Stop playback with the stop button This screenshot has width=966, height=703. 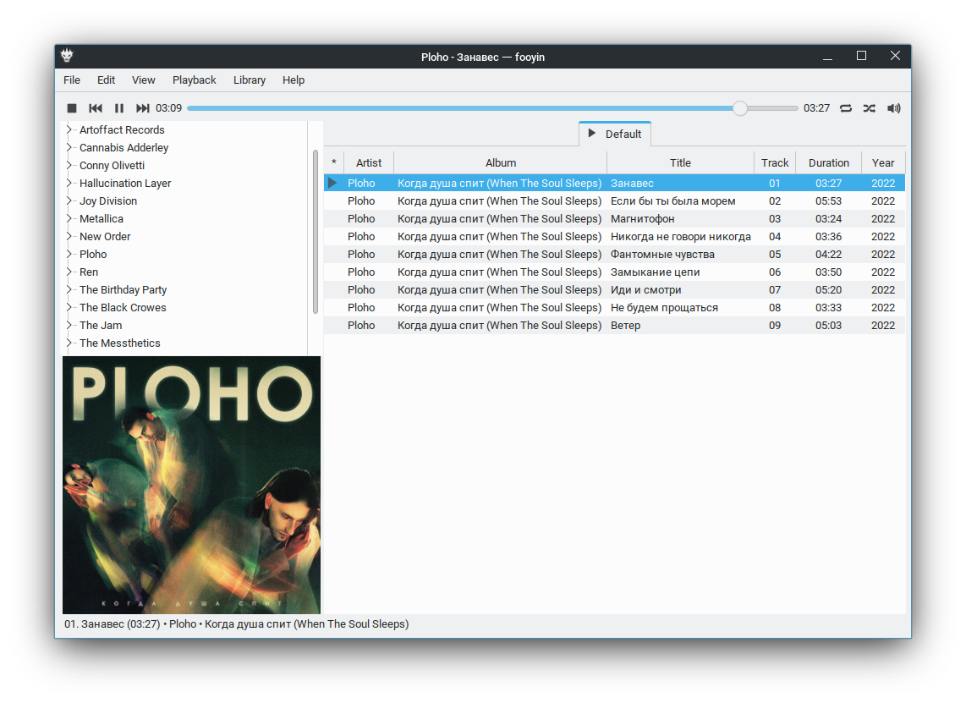pos(72,108)
